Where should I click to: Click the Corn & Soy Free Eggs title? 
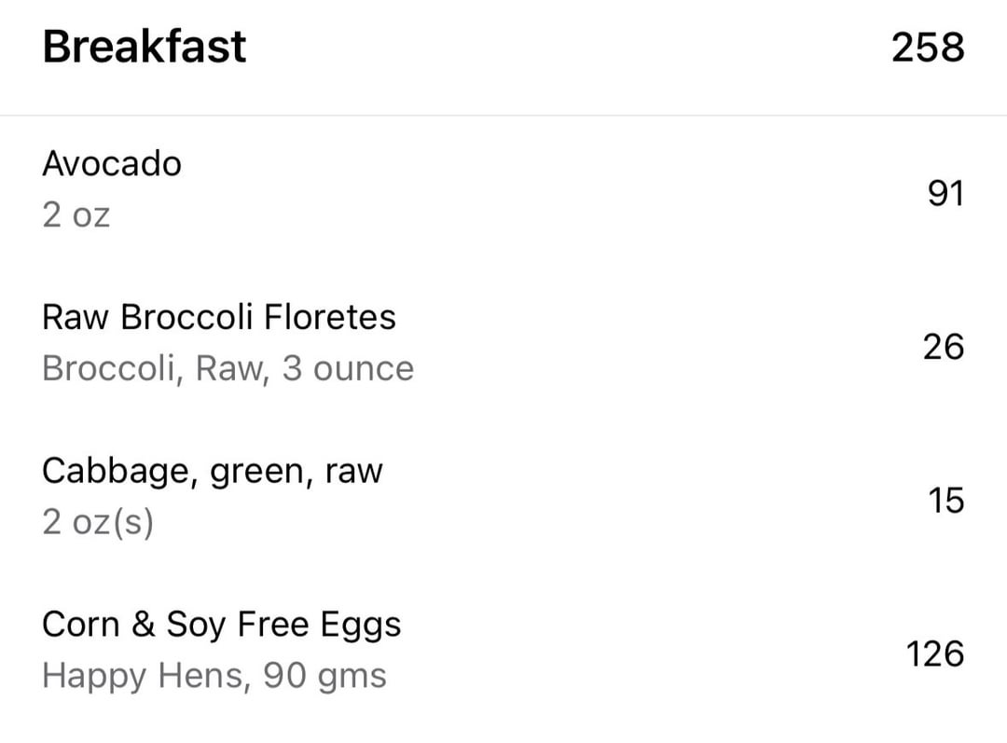click(222, 626)
